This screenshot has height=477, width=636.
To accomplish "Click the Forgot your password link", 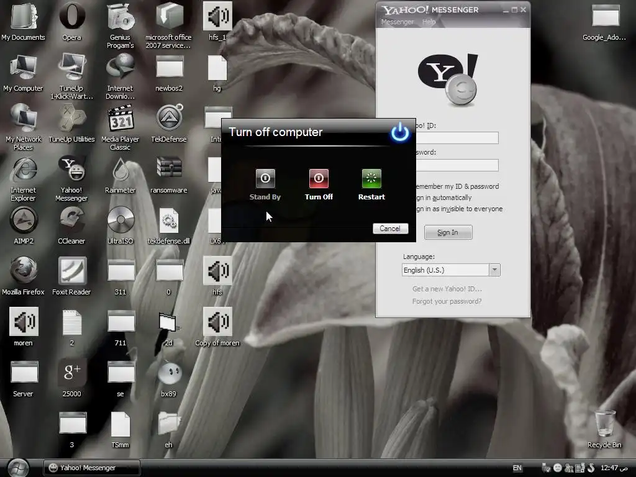I will point(447,301).
